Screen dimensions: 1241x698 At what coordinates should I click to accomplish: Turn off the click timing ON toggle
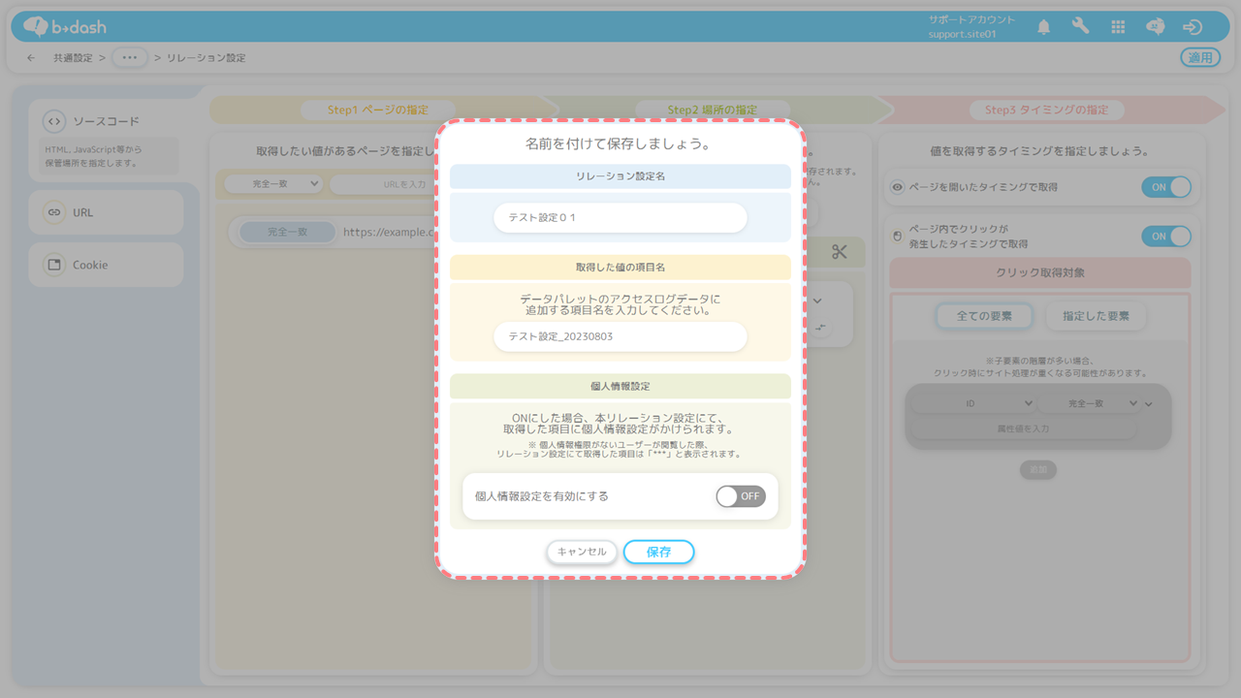1165,236
